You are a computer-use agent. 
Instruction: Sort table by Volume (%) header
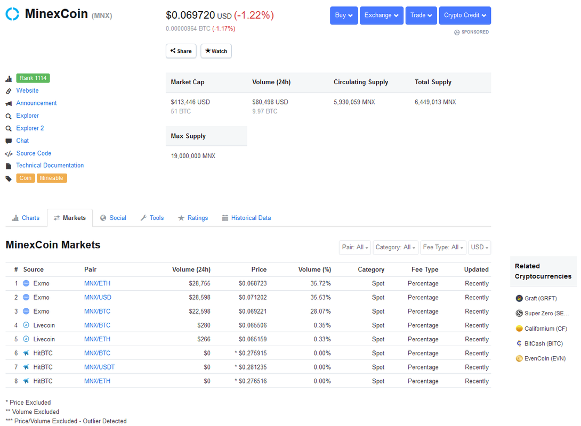coord(314,270)
